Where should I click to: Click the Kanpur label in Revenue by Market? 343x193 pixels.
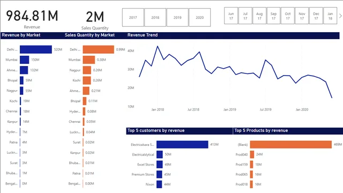pyautogui.click(x=12, y=122)
